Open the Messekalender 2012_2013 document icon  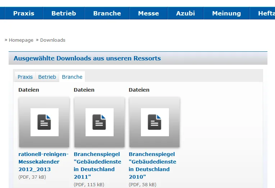tap(44, 122)
